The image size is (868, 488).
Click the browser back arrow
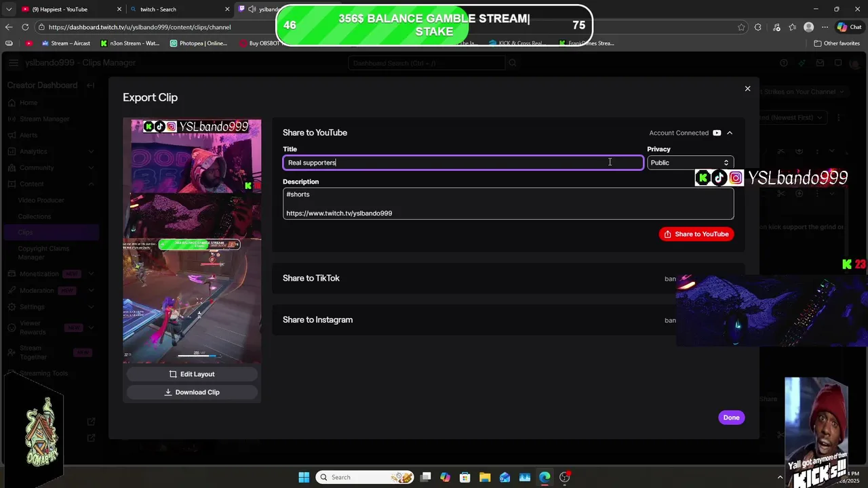[x=8, y=27]
